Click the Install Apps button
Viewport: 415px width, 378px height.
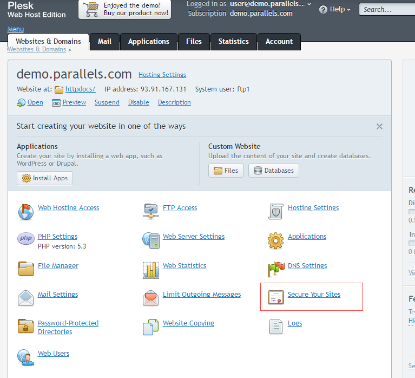(x=45, y=178)
